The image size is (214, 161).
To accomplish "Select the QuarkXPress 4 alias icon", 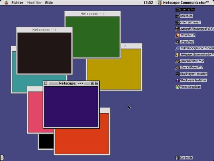I will click(177, 61).
